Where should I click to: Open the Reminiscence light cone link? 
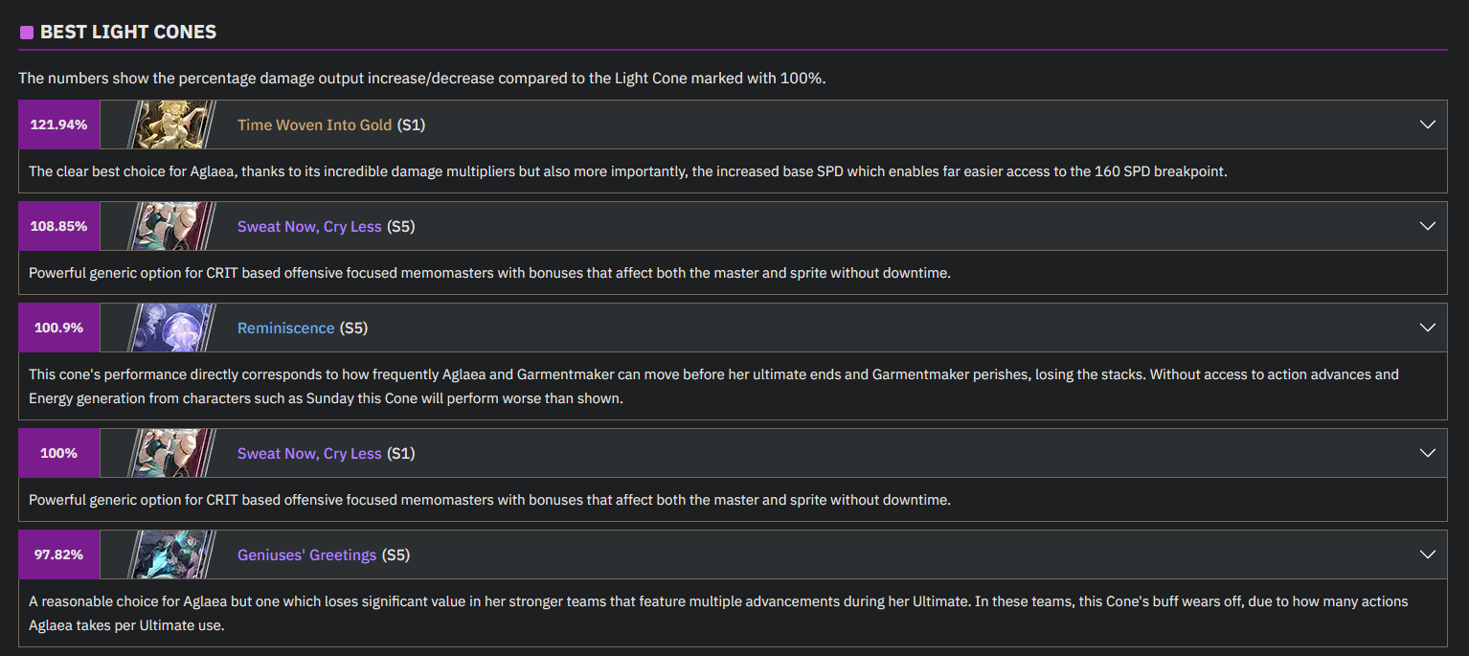(286, 328)
